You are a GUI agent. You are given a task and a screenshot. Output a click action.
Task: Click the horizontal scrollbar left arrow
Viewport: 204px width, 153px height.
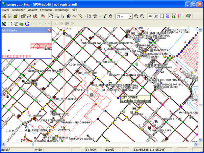[x=4, y=144]
